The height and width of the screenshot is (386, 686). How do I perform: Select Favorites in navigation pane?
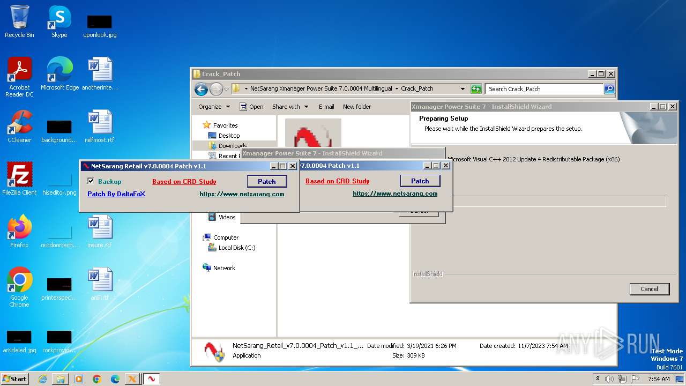(x=225, y=125)
